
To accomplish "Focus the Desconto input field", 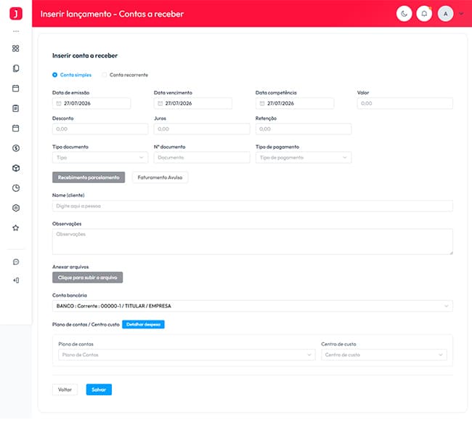I will [100, 129].
